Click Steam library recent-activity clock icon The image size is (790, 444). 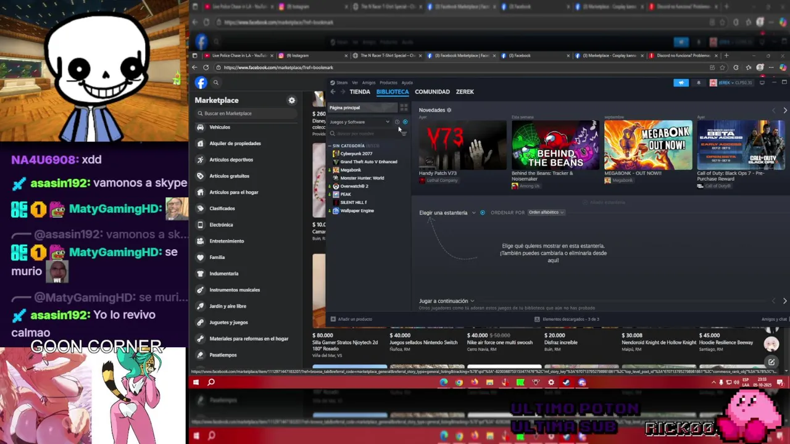pyautogui.click(x=397, y=122)
